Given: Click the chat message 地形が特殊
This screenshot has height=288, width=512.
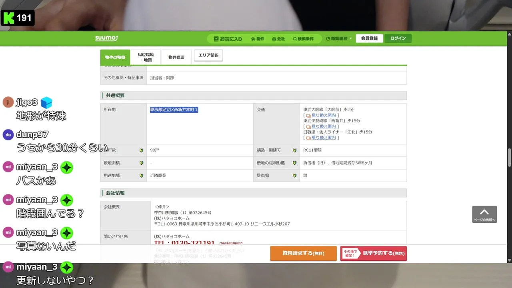Looking at the screenshot, I should [x=41, y=116].
